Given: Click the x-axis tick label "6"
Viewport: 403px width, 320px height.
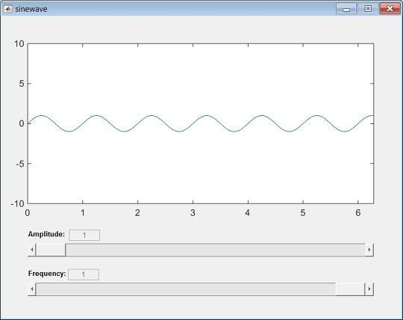Looking at the screenshot, I should coord(358,213).
